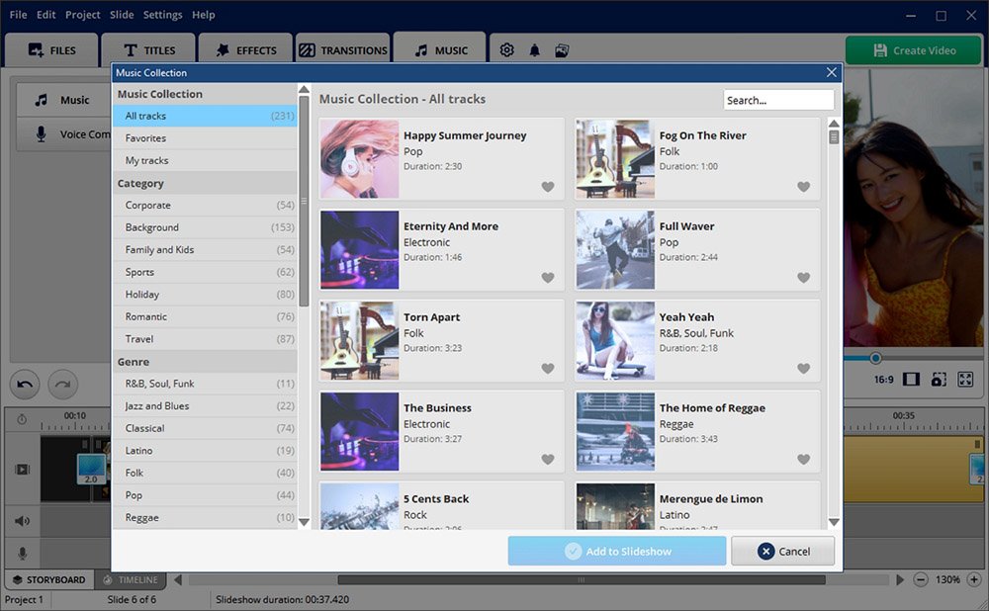
Task: Click the audio speaker track icon
Action: 22,521
